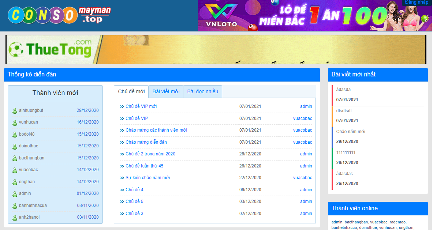Click the user icon beside anh2hanoi

point(15,218)
